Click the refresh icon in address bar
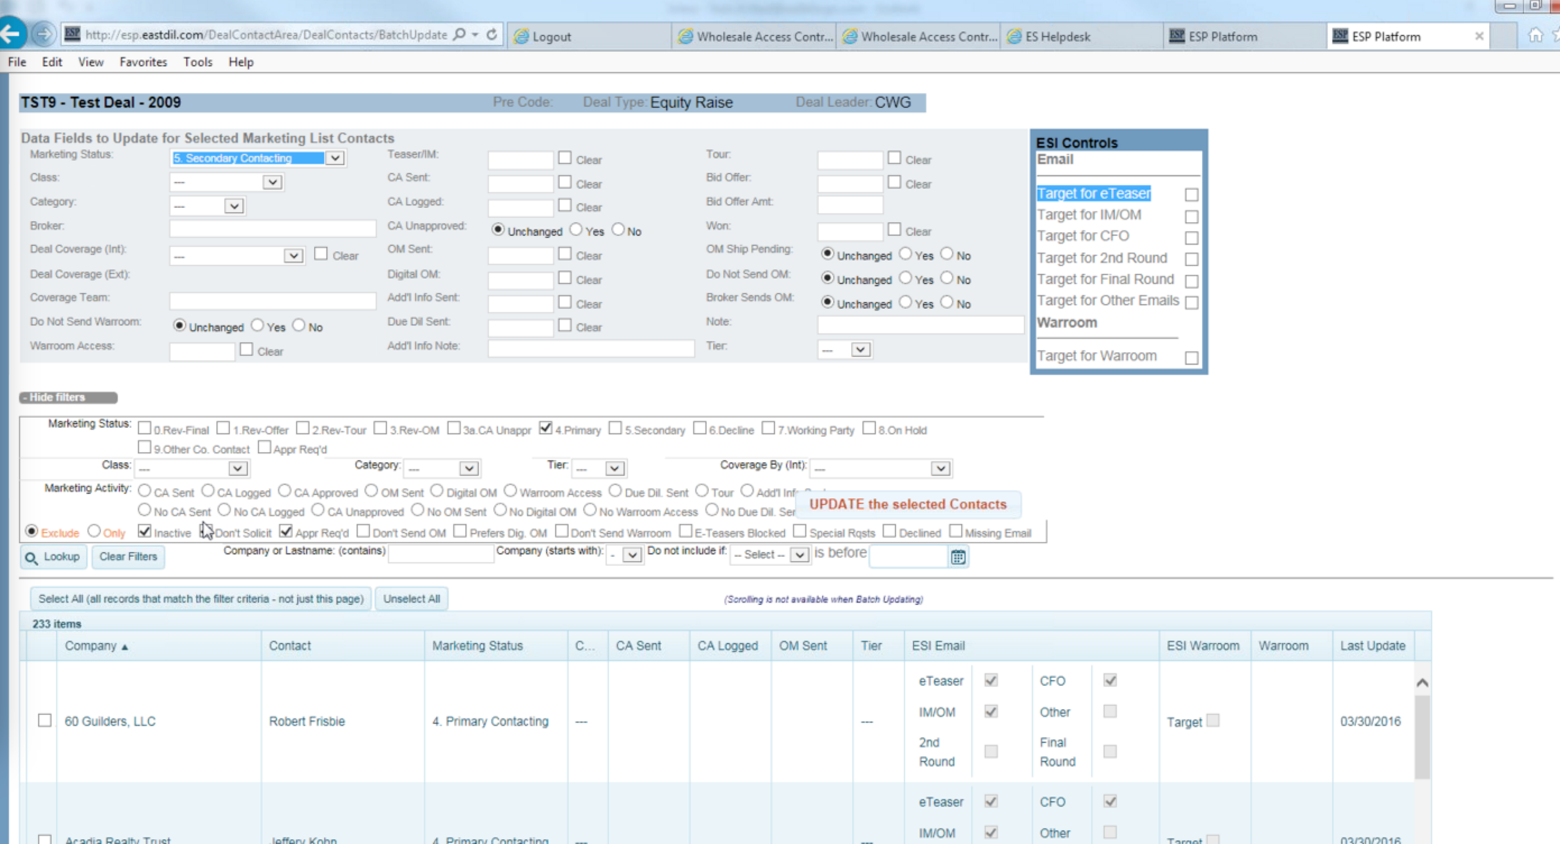 point(492,35)
